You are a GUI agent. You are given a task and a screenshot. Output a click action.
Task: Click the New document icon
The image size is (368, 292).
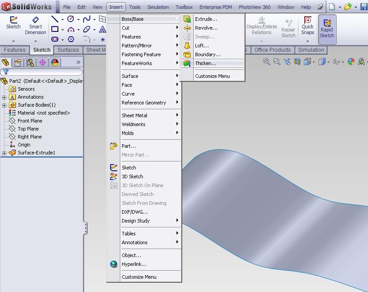(x=332, y=7)
